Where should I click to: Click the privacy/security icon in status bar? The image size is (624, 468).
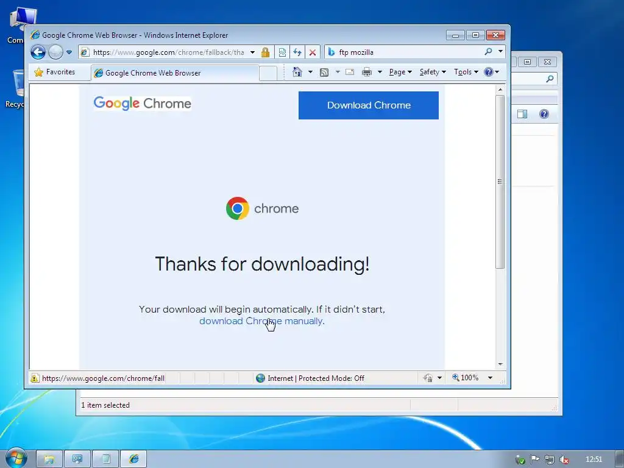(x=428, y=378)
